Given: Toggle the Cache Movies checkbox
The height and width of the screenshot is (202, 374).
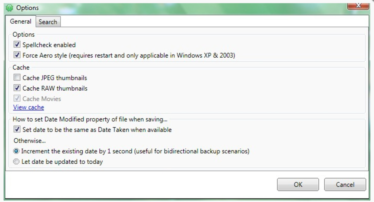Looking at the screenshot, I should tap(17, 98).
